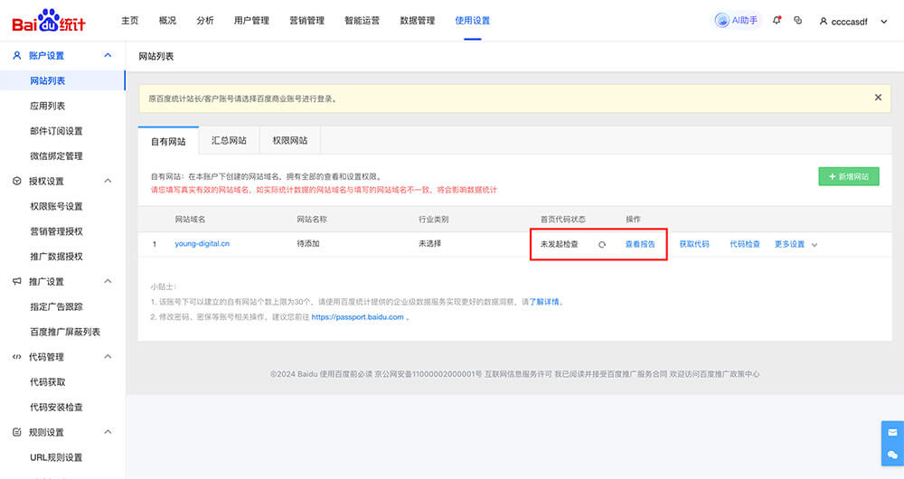
Task: Click the 代码检查 link
Action: coord(745,244)
